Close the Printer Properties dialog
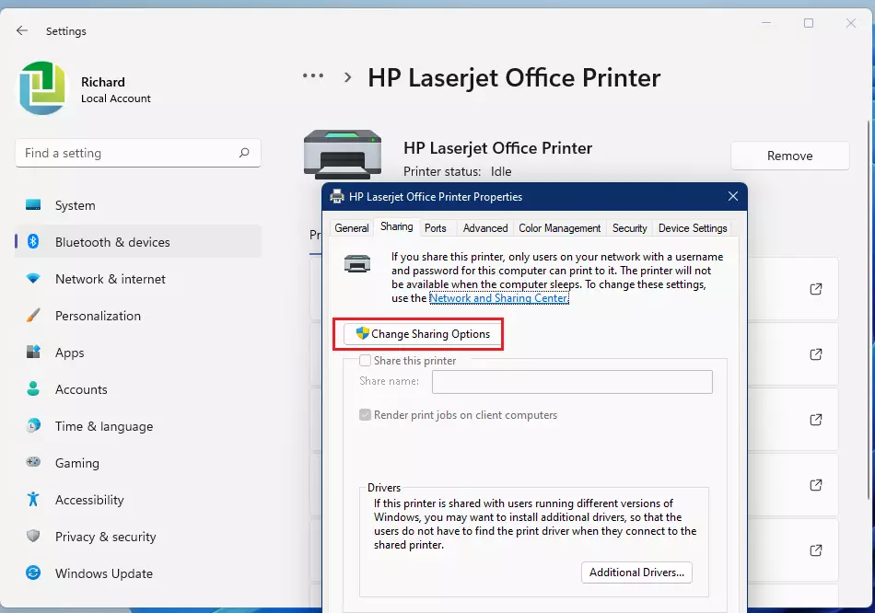Screen dimensions: 875x613 (733, 196)
